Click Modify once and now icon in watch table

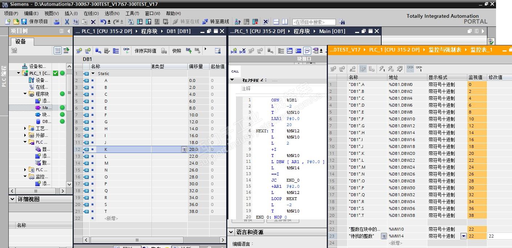pos(382,69)
